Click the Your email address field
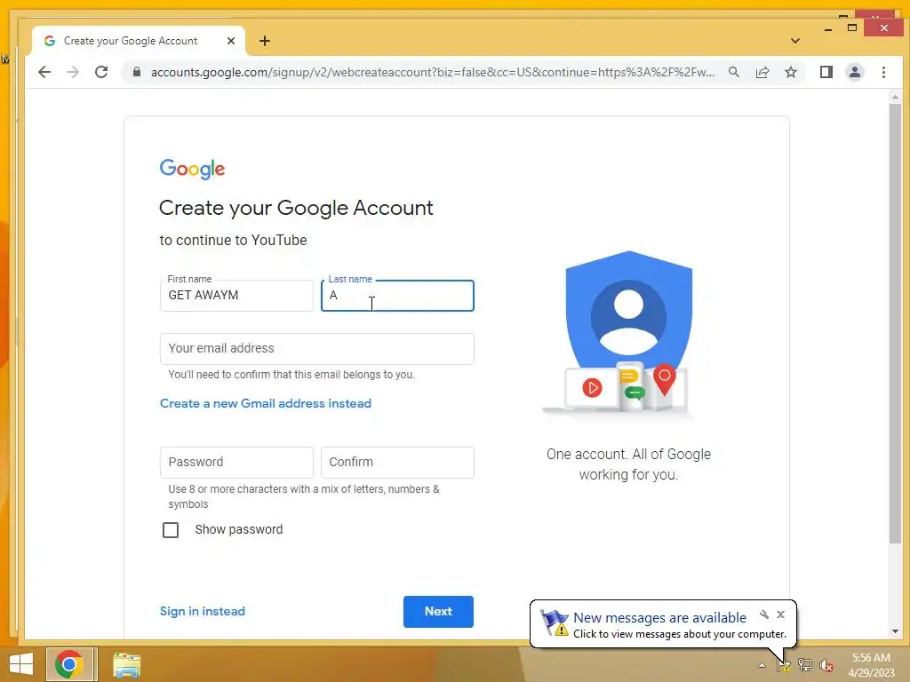Viewport: 910px width, 682px height. 317,348
